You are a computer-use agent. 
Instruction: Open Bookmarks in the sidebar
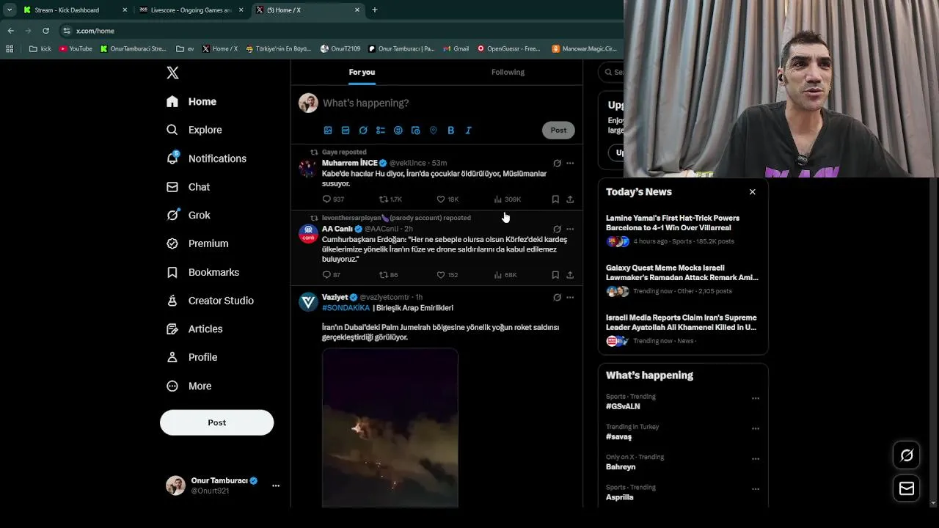coord(203,272)
